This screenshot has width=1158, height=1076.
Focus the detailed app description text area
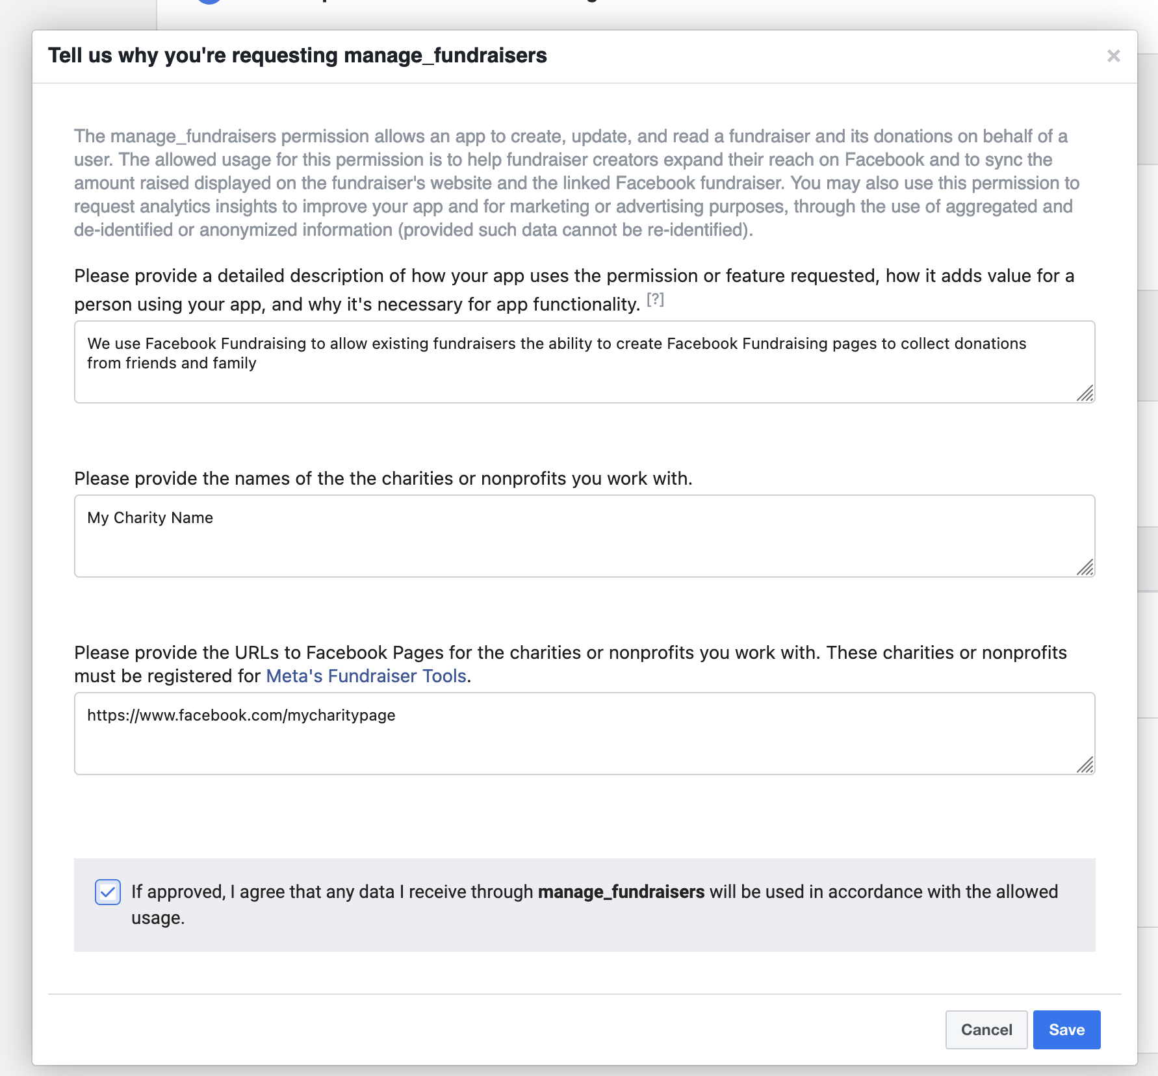[x=585, y=362]
